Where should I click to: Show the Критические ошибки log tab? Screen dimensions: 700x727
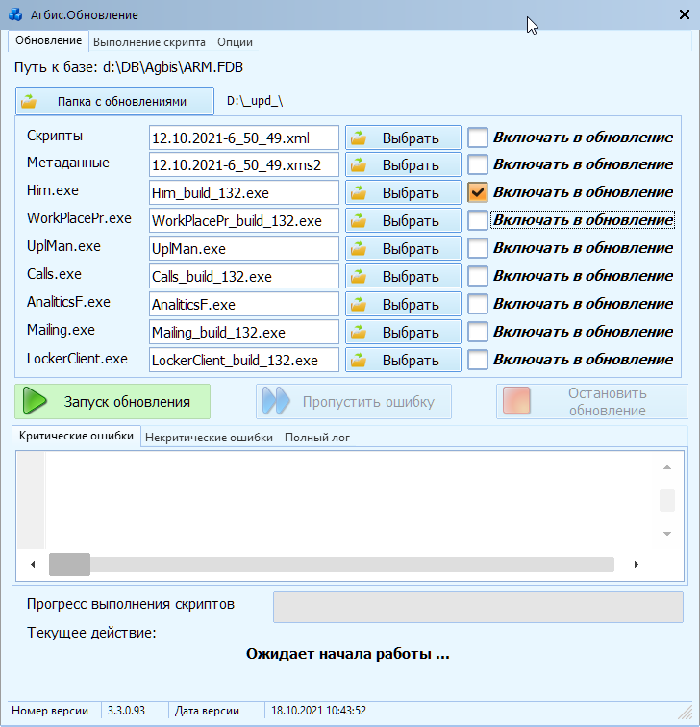[x=76, y=436]
